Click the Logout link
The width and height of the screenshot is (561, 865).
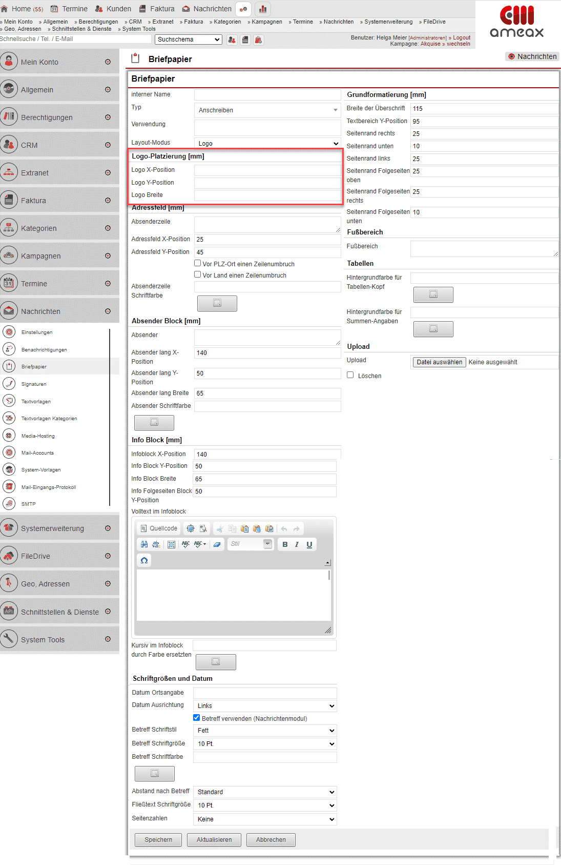(461, 37)
